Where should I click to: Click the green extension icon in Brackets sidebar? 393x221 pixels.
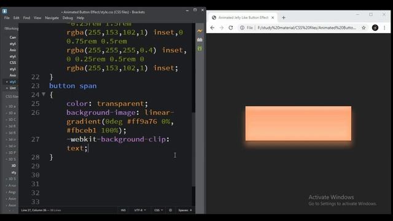[x=200, y=48]
